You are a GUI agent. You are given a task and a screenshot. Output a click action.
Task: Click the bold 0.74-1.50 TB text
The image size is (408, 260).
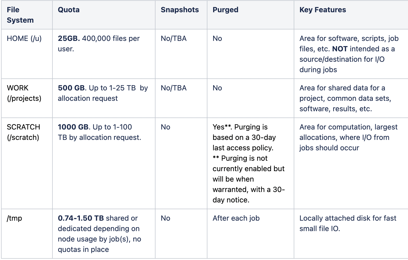[81, 218]
